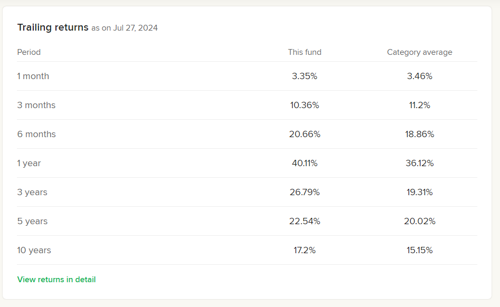Click the 10 years row label

pyautogui.click(x=34, y=250)
